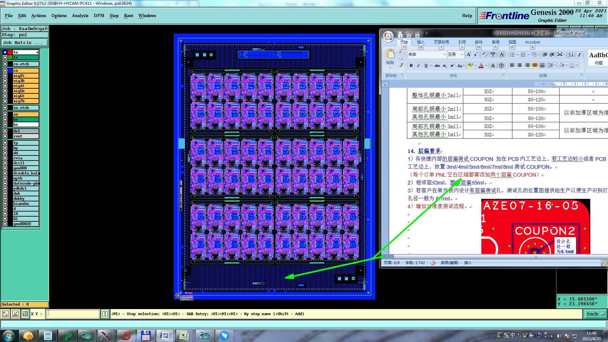Open the font size dropdown showing 五号
This screenshot has width=608, height=342.
coord(461,54)
